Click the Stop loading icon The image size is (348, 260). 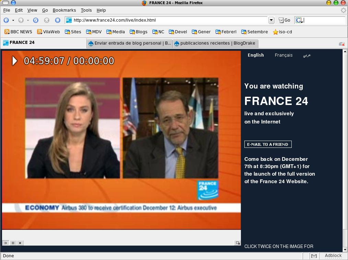coord(47,20)
